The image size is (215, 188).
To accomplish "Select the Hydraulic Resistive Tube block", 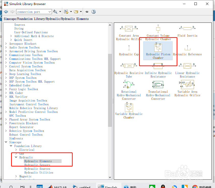I will 129,70.
